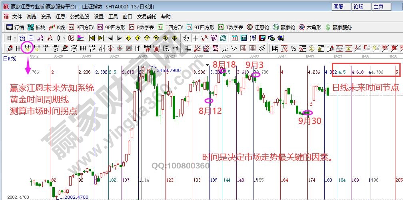The image size is (403, 200).
Task: Open the 公式选股 menu
Action: (x=80, y=17)
